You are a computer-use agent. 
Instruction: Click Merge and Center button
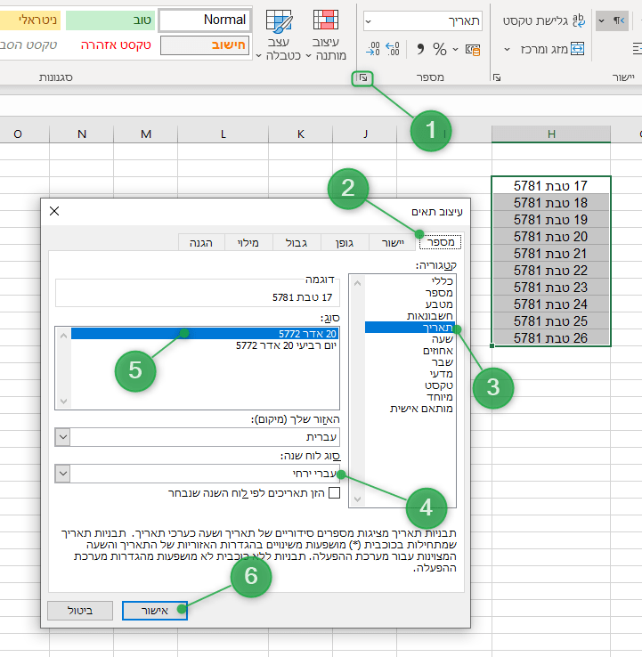click(552, 49)
